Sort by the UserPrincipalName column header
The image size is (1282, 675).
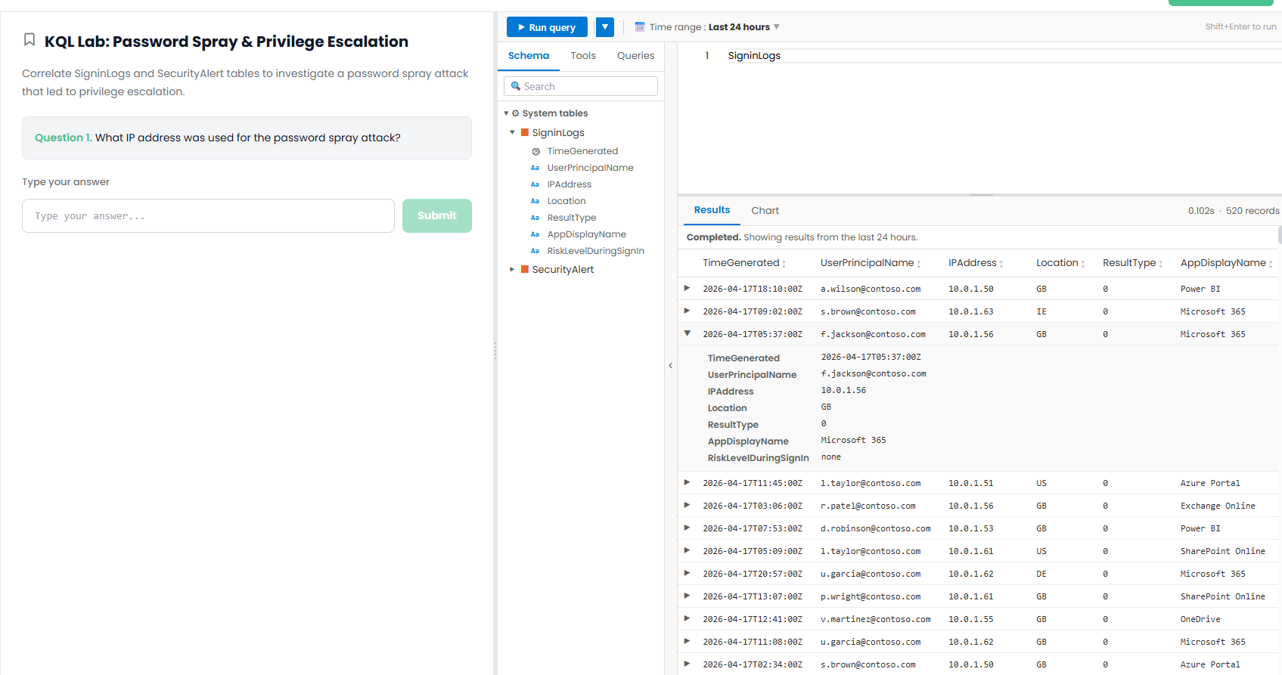(x=871, y=263)
